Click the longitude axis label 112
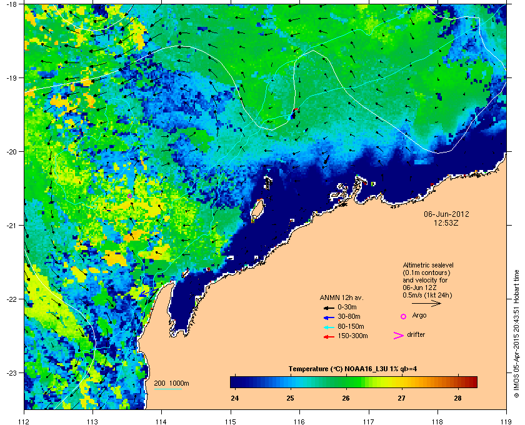The image size is (525, 425). coord(24,421)
